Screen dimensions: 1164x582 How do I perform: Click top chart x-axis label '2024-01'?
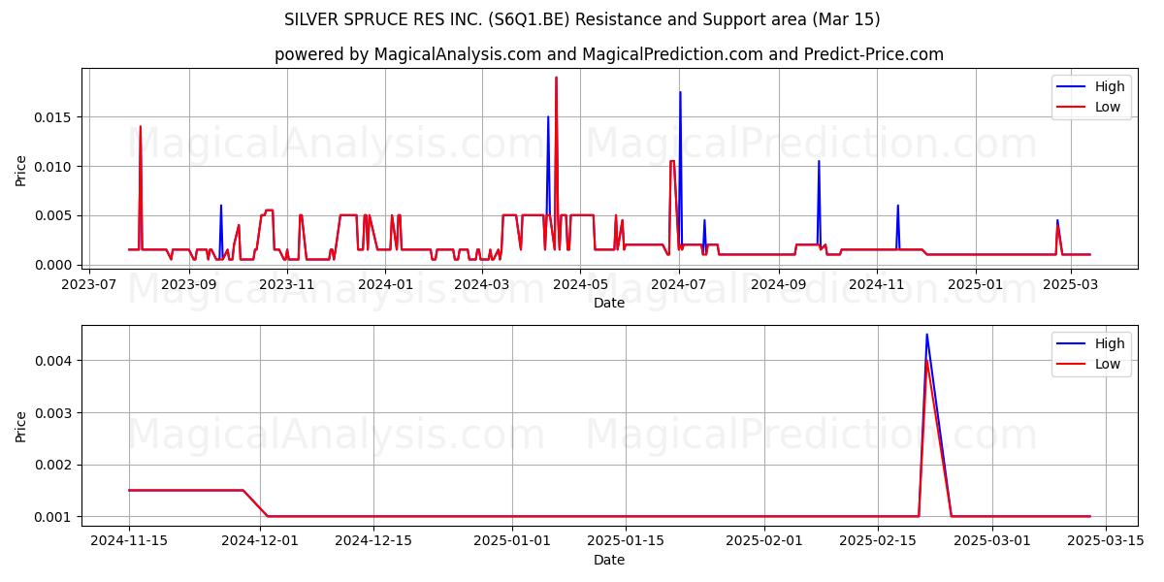(x=385, y=284)
